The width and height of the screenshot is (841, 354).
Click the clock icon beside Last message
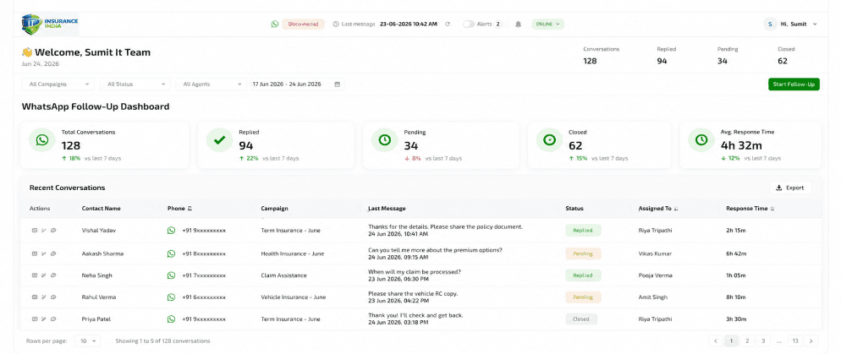336,25
